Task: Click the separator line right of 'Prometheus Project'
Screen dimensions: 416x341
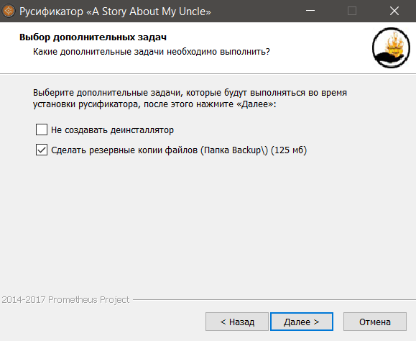Action: tap(274, 300)
